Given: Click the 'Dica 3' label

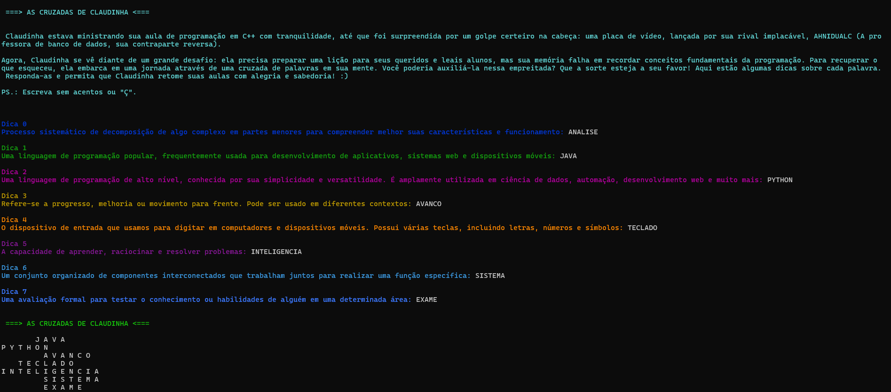Looking at the screenshot, I should [x=14, y=196].
